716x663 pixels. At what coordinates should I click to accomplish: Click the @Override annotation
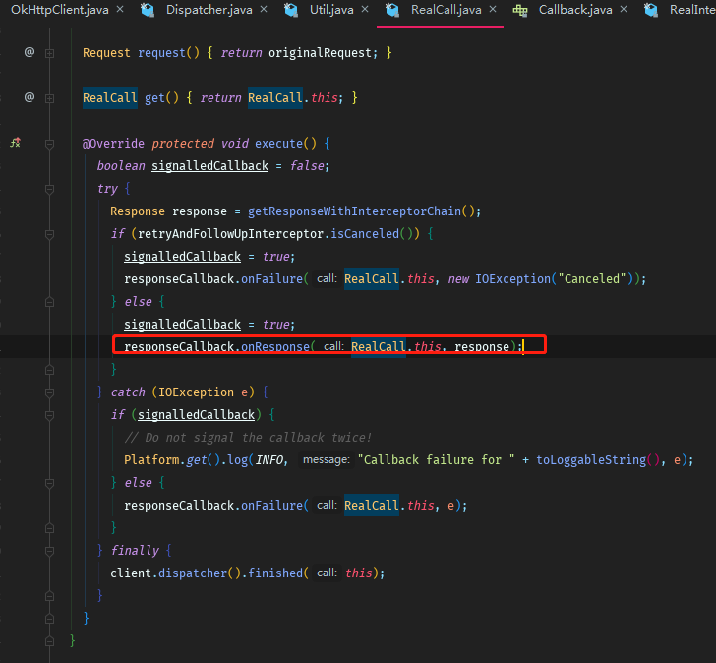pos(113,144)
